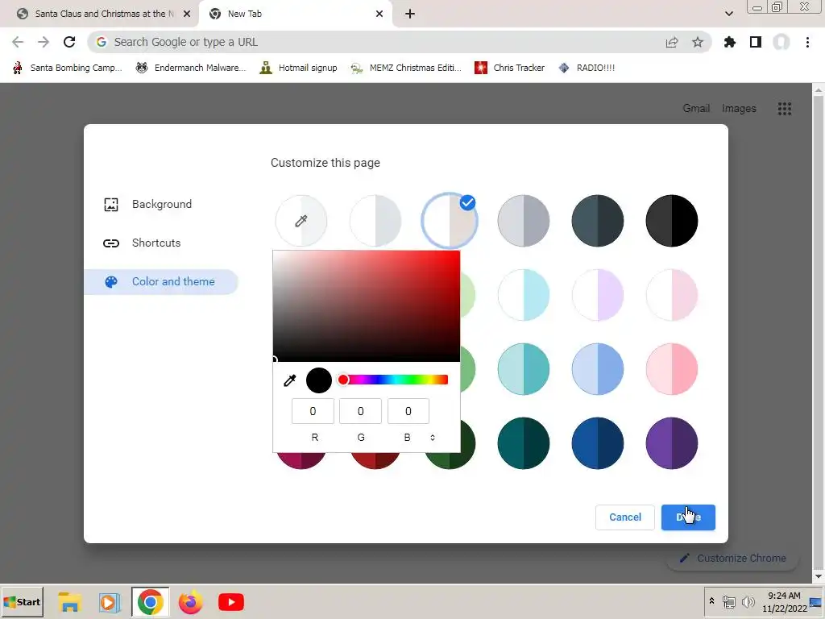Click the volume icon in system tray
This screenshot has width=825, height=619.
coord(748,601)
